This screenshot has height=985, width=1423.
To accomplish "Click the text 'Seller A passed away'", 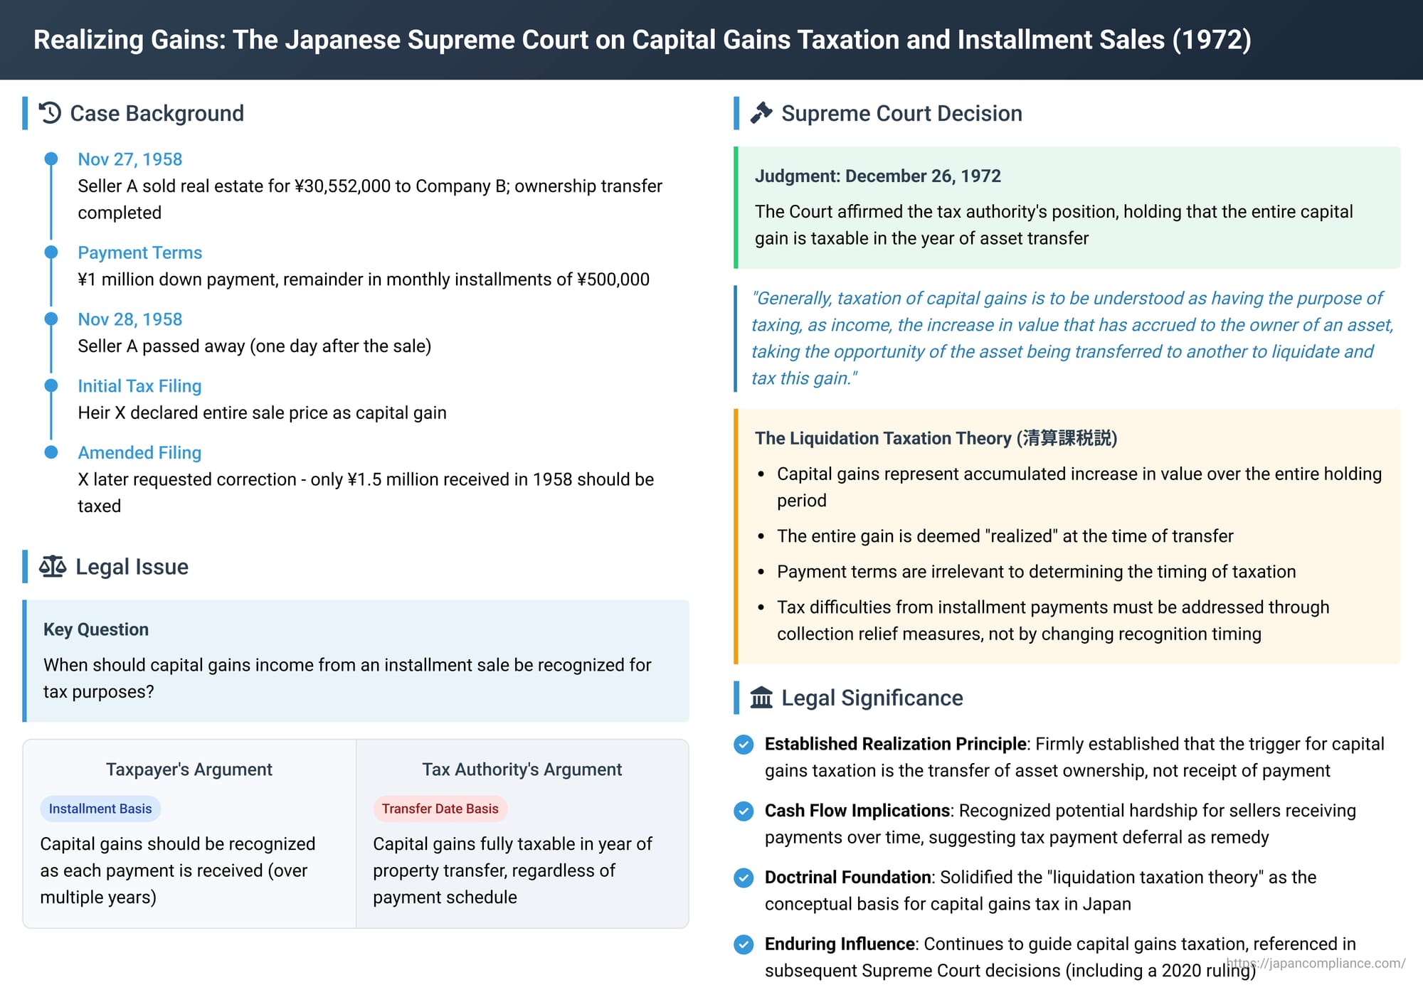I will coord(255,346).
